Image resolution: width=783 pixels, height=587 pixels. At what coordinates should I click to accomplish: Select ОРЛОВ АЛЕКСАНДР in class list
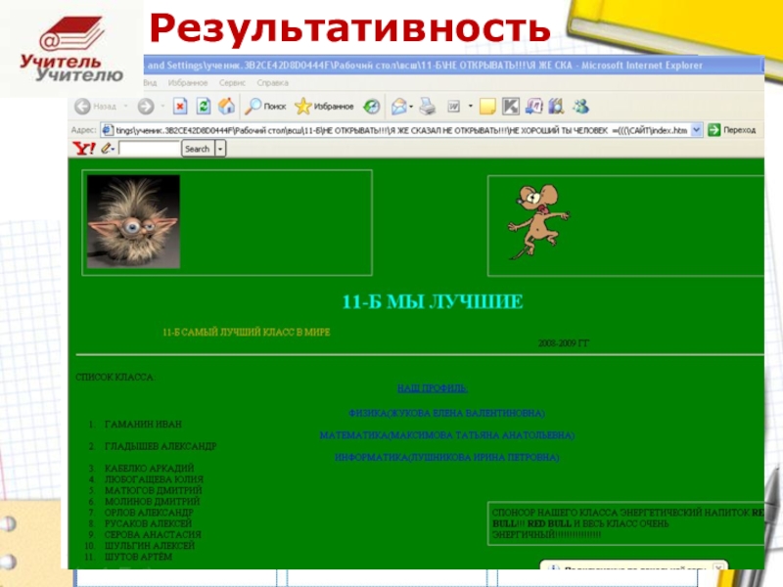pos(149,512)
